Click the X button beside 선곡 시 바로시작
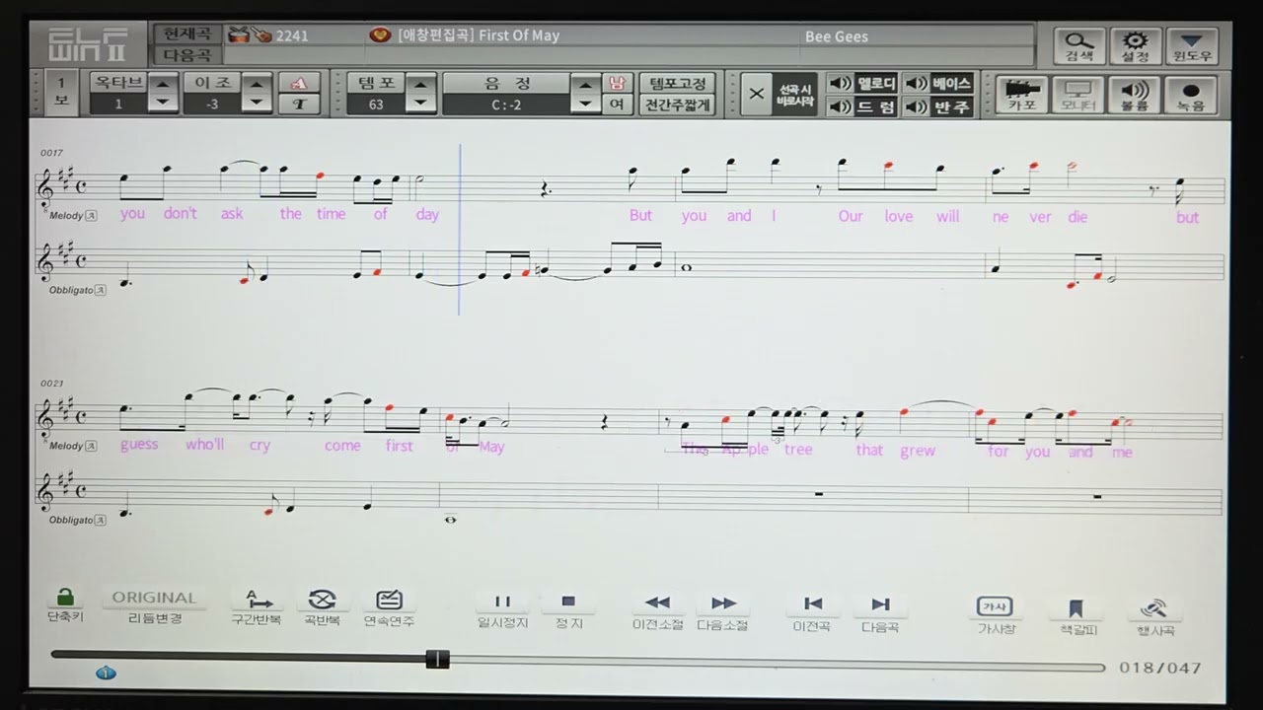1263x710 pixels. (757, 95)
